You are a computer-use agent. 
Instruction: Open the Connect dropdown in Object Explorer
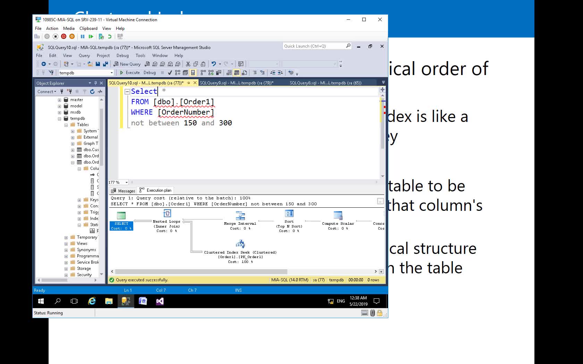[47, 92]
